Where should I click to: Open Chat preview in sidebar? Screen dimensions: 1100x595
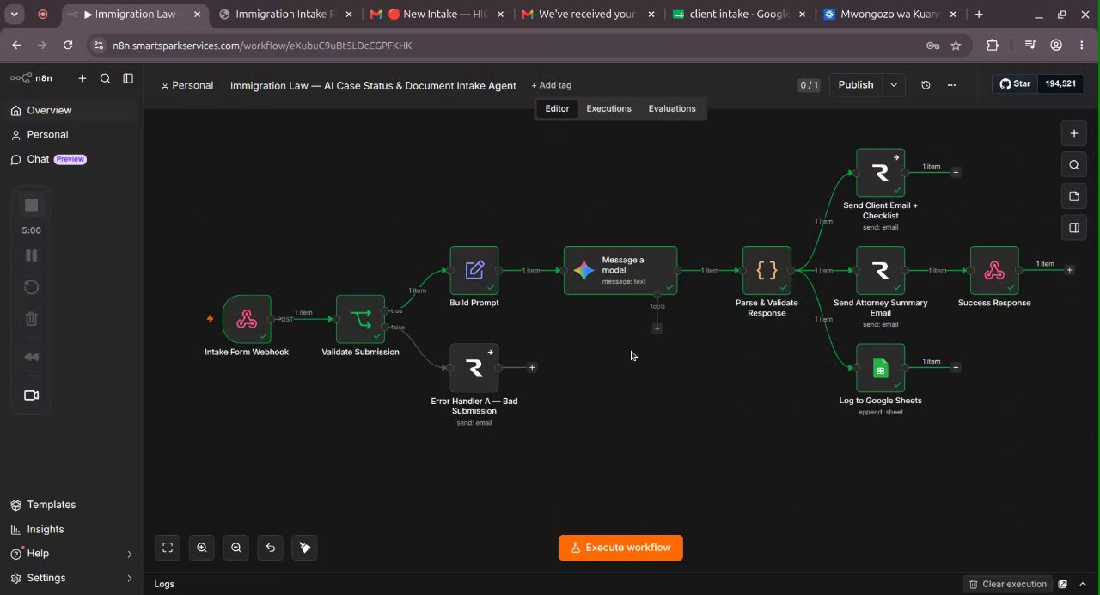point(71,159)
